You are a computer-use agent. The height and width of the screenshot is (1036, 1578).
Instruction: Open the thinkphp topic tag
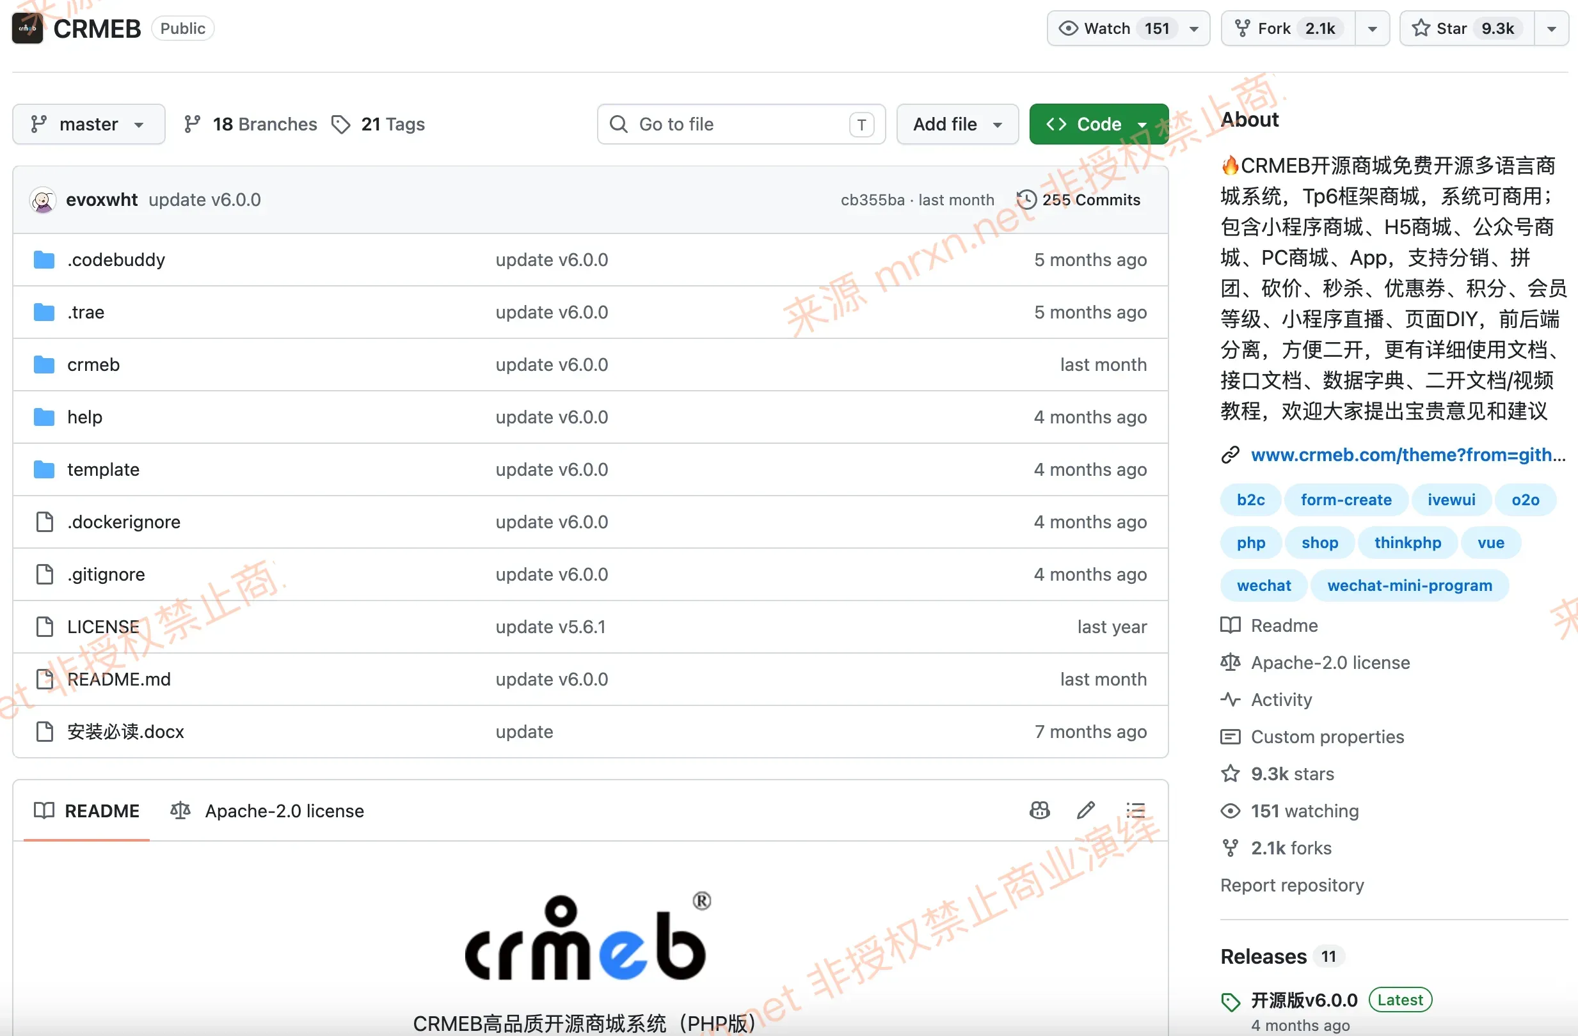click(x=1408, y=542)
